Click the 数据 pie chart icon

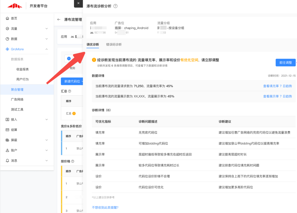(x=7, y=39)
